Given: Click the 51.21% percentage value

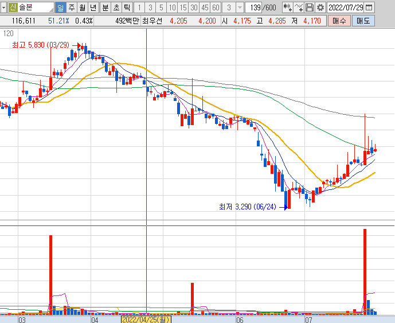Looking at the screenshot, I should tap(58, 21).
